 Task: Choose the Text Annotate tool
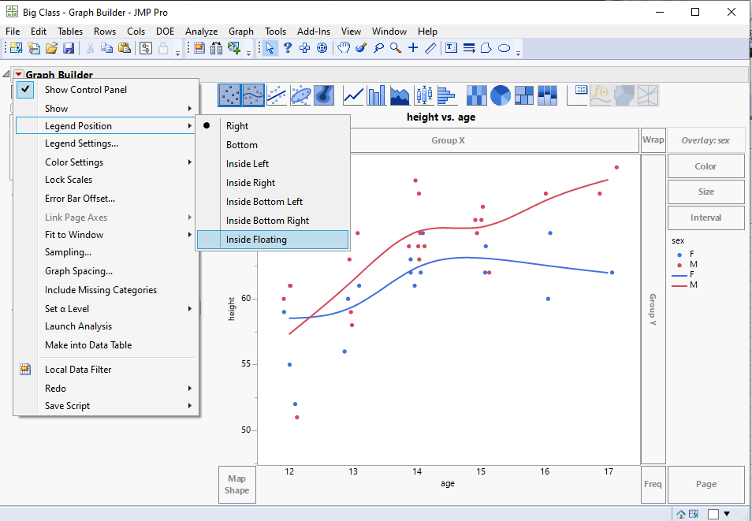[x=451, y=48]
